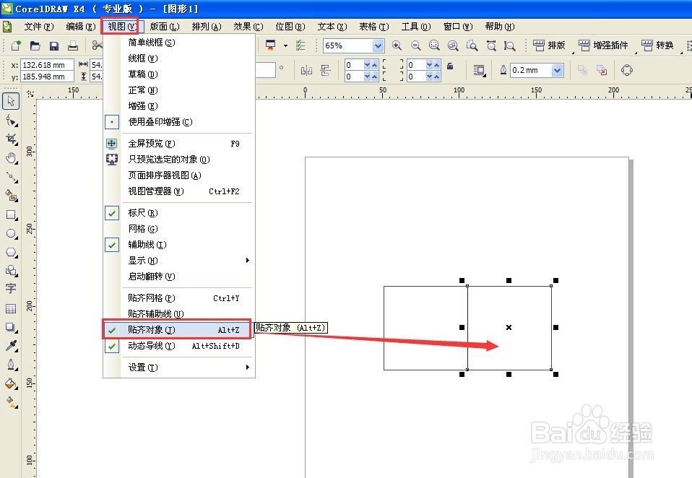
Task: Enable 网格 (G) grid display
Action: pyautogui.click(x=178, y=229)
